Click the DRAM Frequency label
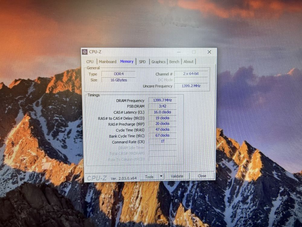 (x=130, y=100)
